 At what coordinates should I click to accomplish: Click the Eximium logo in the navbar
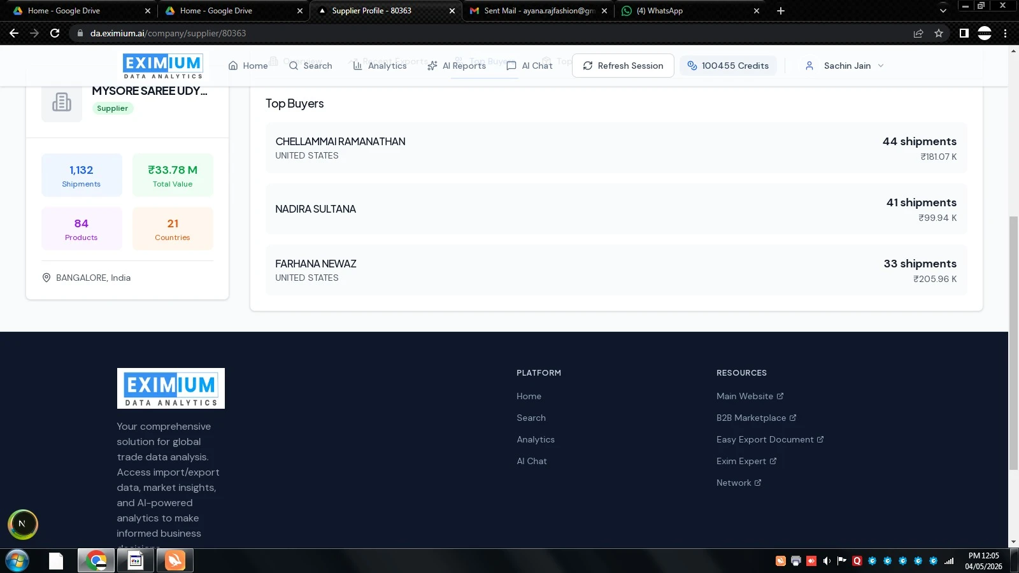[x=163, y=66]
